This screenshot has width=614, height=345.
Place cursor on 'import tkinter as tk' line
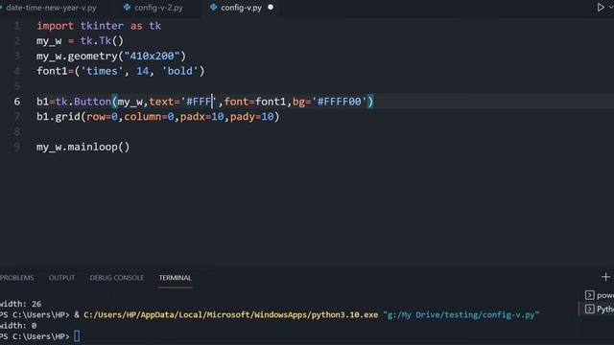pyautogui.click(x=99, y=26)
